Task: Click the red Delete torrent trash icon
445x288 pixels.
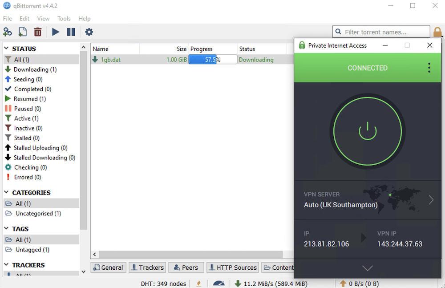Action: coord(38,32)
